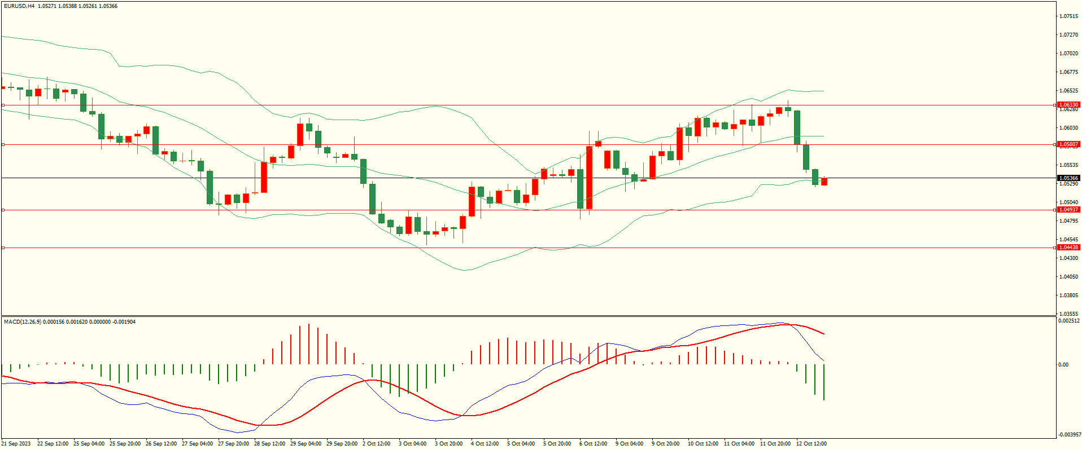Click the 1.06775 price axis label
Viewport: 1082px width, 450px height.
(x=1068, y=72)
